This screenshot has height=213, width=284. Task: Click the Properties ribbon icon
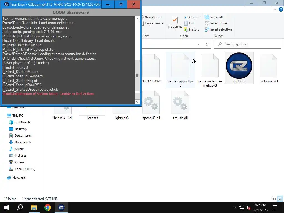[x=175, y=20]
